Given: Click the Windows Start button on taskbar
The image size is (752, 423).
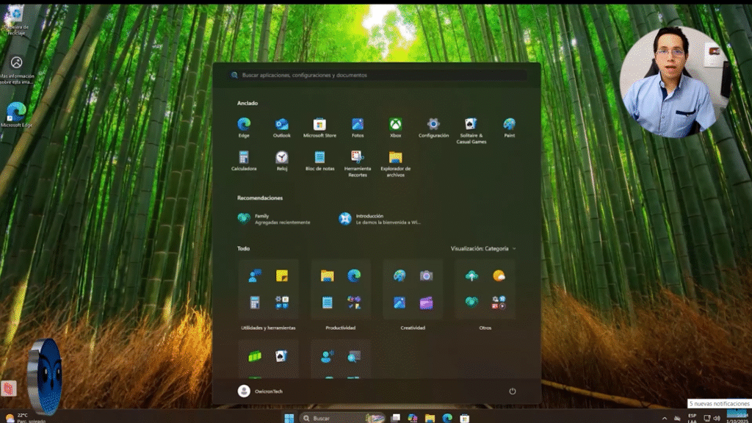Looking at the screenshot, I should 289,418.
